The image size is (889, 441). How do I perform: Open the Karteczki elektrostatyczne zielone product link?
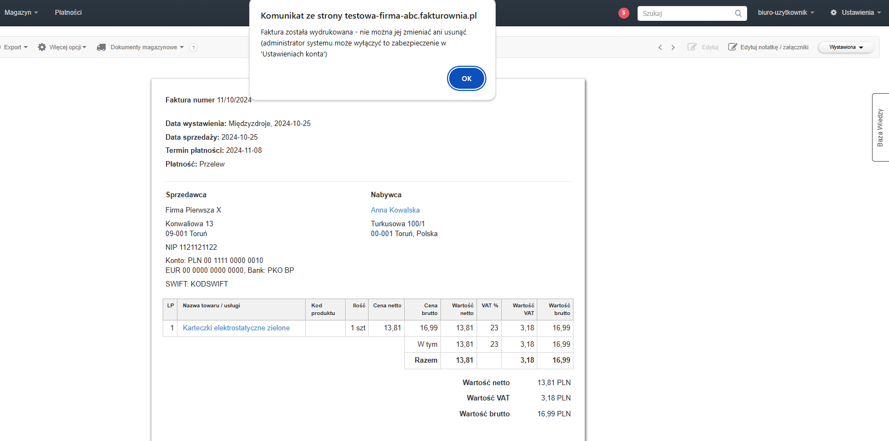(x=236, y=328)
